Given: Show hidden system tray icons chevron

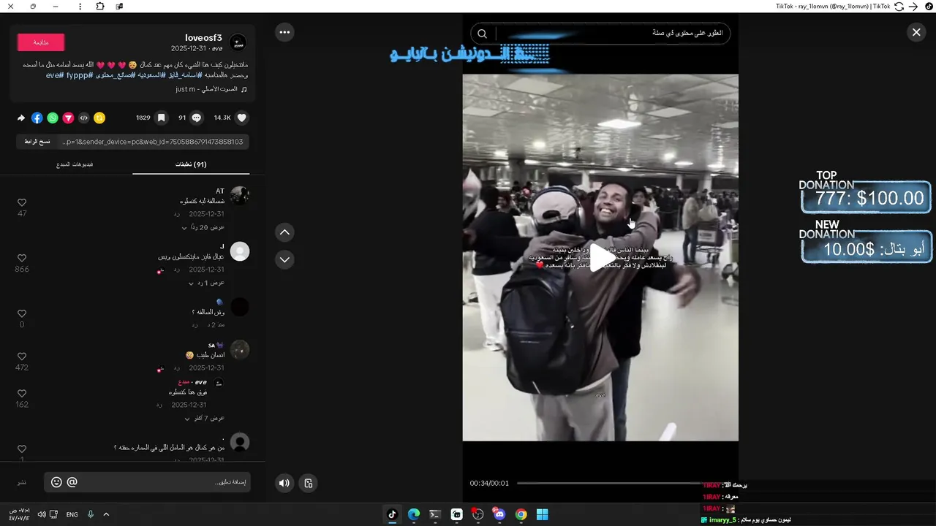Looking at the screenshot, I should (106, 514).
